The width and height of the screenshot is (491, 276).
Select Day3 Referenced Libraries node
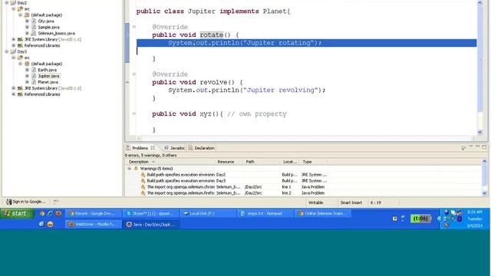[42, 94]
